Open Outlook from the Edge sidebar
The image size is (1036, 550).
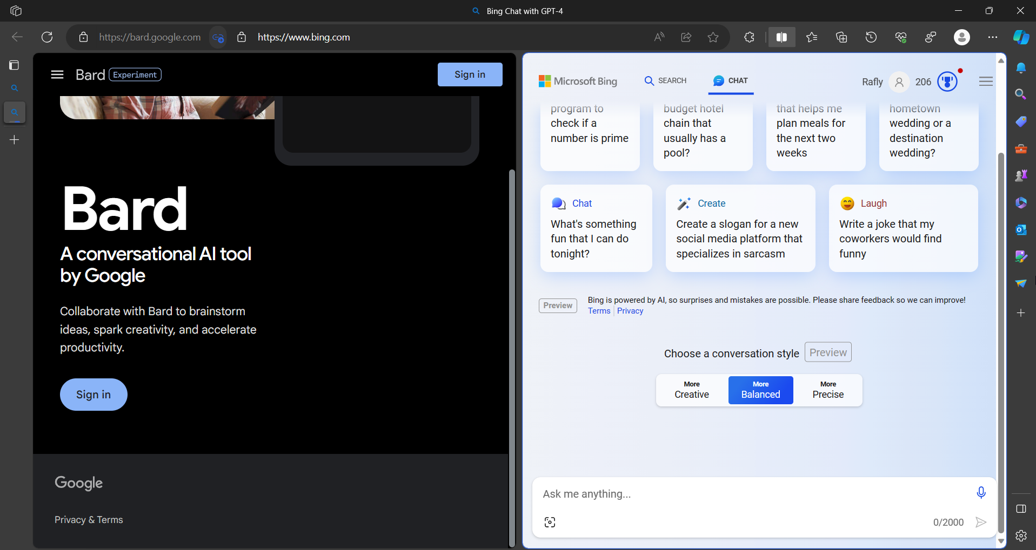coord(1021,229)
